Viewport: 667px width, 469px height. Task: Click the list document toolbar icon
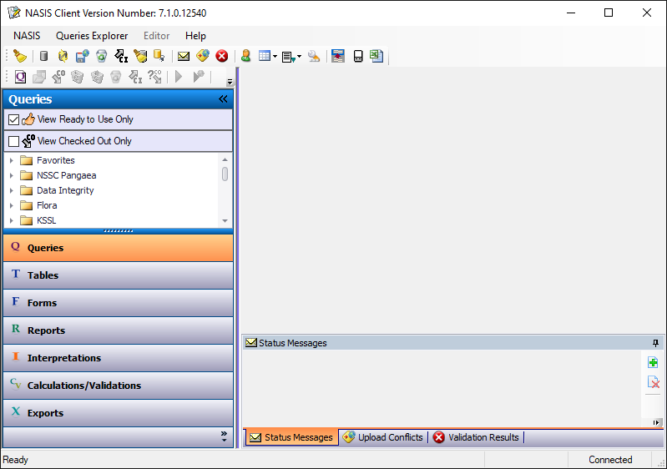[x=288, y=57]
